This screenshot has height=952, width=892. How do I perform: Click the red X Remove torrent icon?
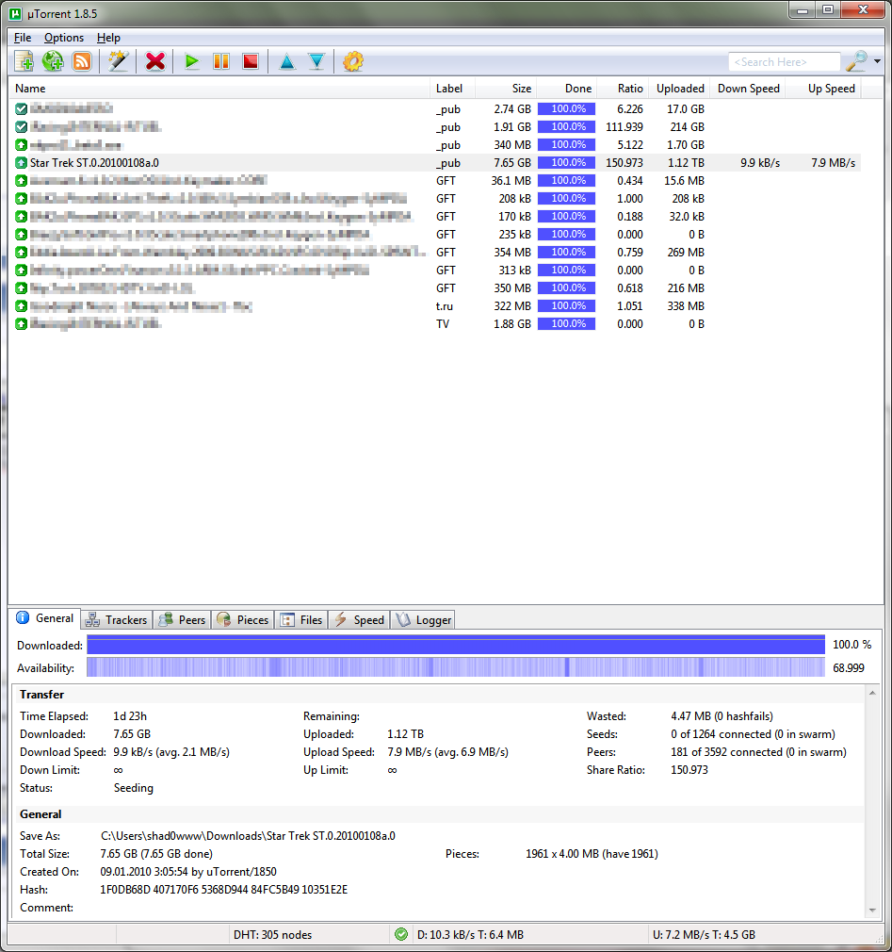(x=155, y=61)
